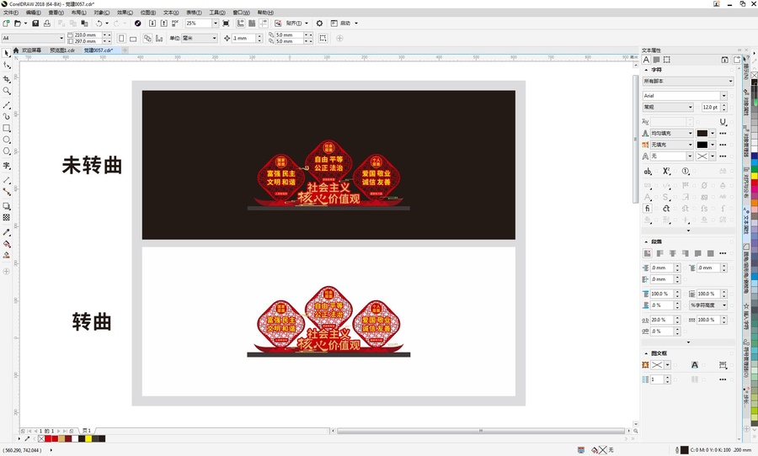This screenshot has height=456, width=758.
Task: Open Options via the gear icon
Action: (x=319, y=24)
